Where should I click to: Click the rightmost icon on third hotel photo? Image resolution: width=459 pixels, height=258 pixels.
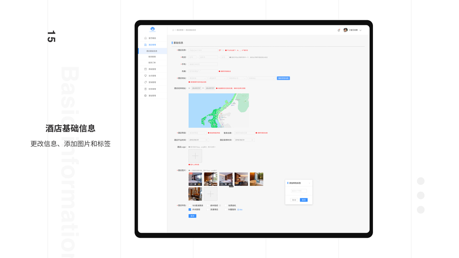[x=230, y=184]
